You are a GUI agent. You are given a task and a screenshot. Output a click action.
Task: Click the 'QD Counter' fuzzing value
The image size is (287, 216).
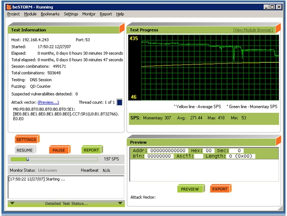point(40,86)
